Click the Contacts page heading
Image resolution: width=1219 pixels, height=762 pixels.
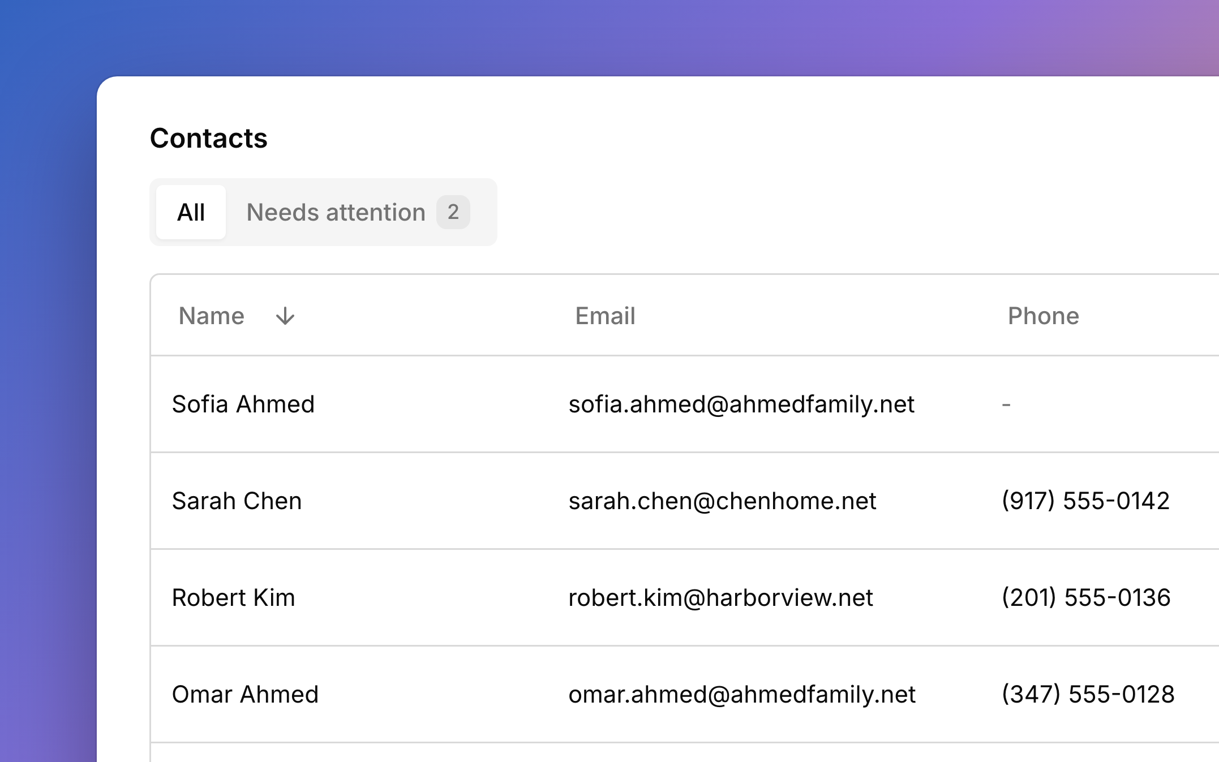pos(208,138)
